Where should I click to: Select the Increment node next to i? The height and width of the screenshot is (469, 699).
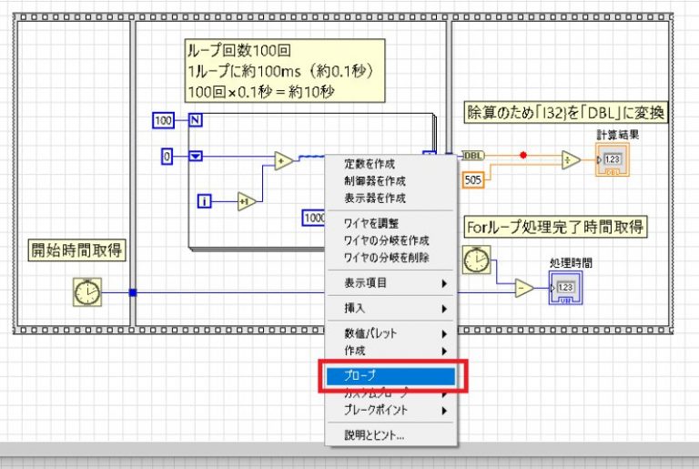coord(246,201)
